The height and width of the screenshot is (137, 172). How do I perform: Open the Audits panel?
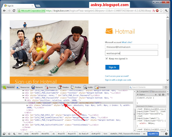88,87
